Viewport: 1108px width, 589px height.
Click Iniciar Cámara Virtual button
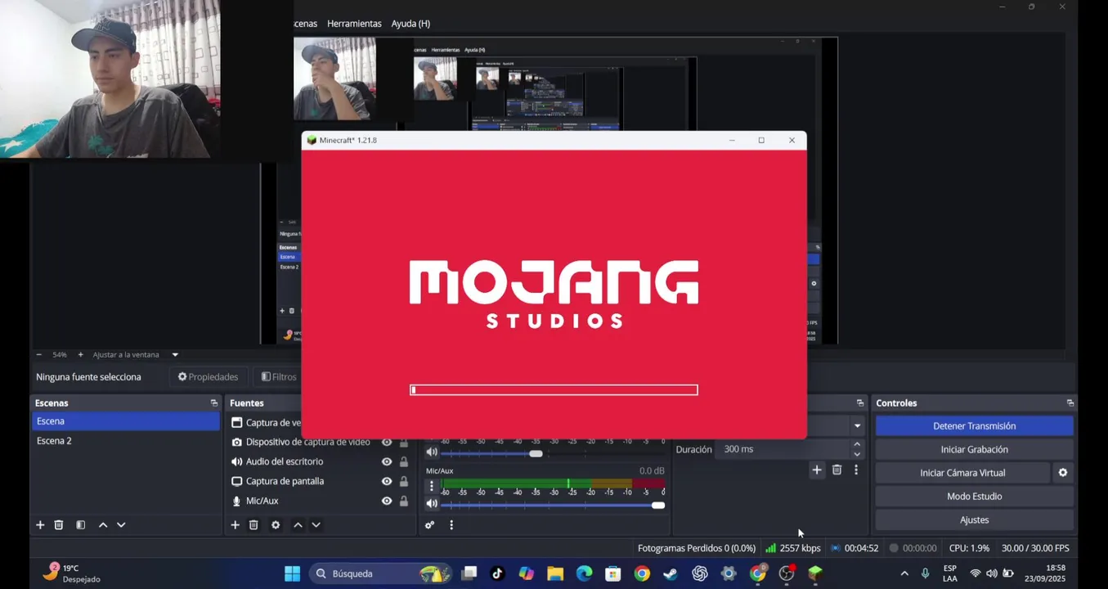[962, 473]
